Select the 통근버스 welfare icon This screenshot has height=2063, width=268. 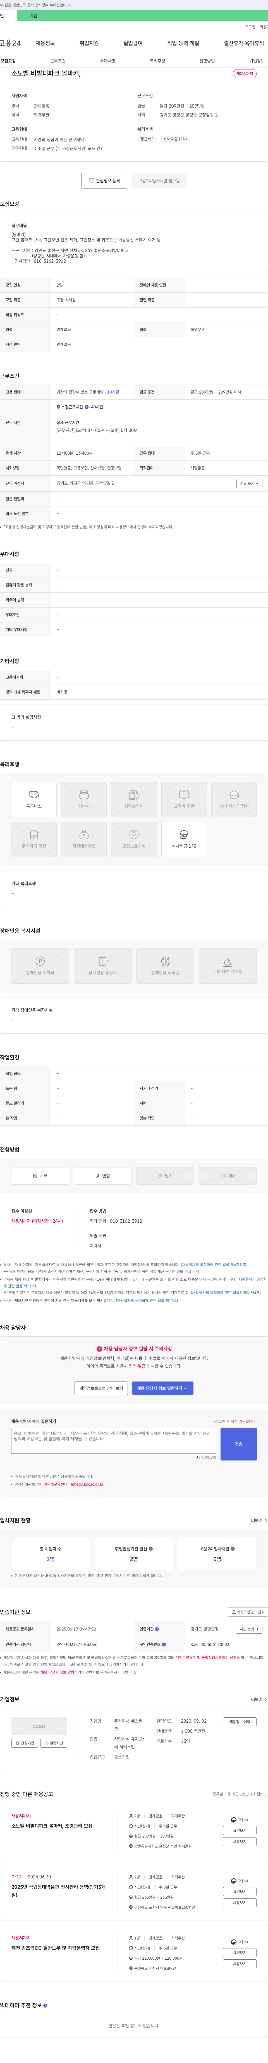tap(33, 799)
